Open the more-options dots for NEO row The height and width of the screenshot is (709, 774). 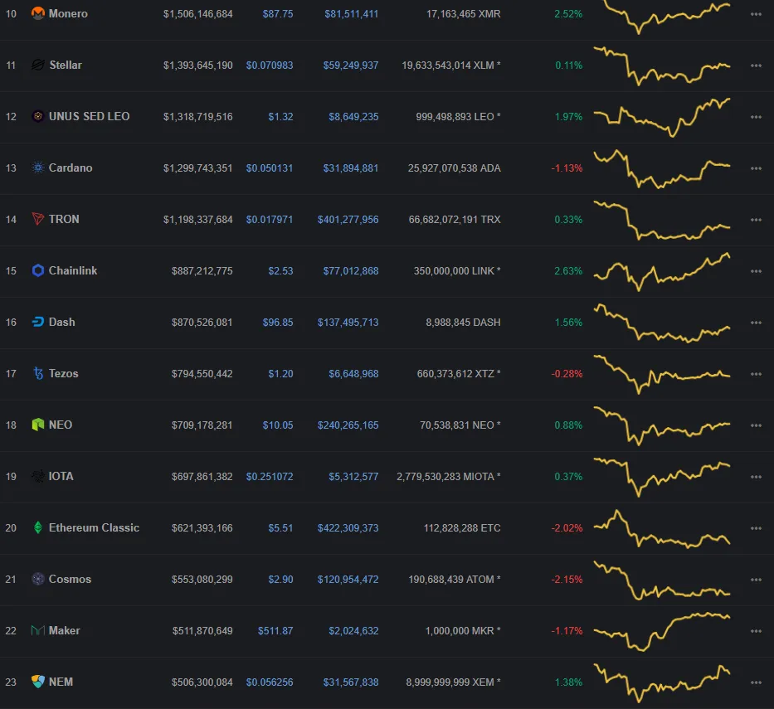click(x=756, y=425)
